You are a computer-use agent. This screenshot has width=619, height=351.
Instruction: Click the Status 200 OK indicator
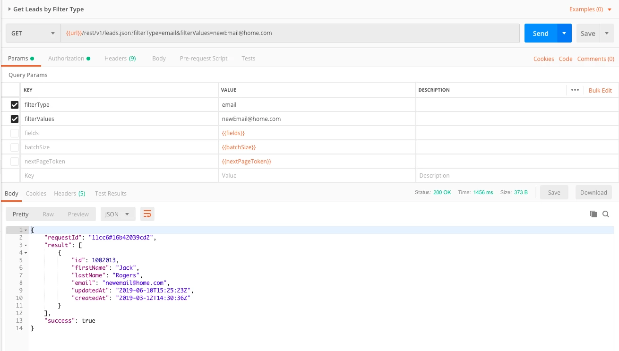coord(433,193)
